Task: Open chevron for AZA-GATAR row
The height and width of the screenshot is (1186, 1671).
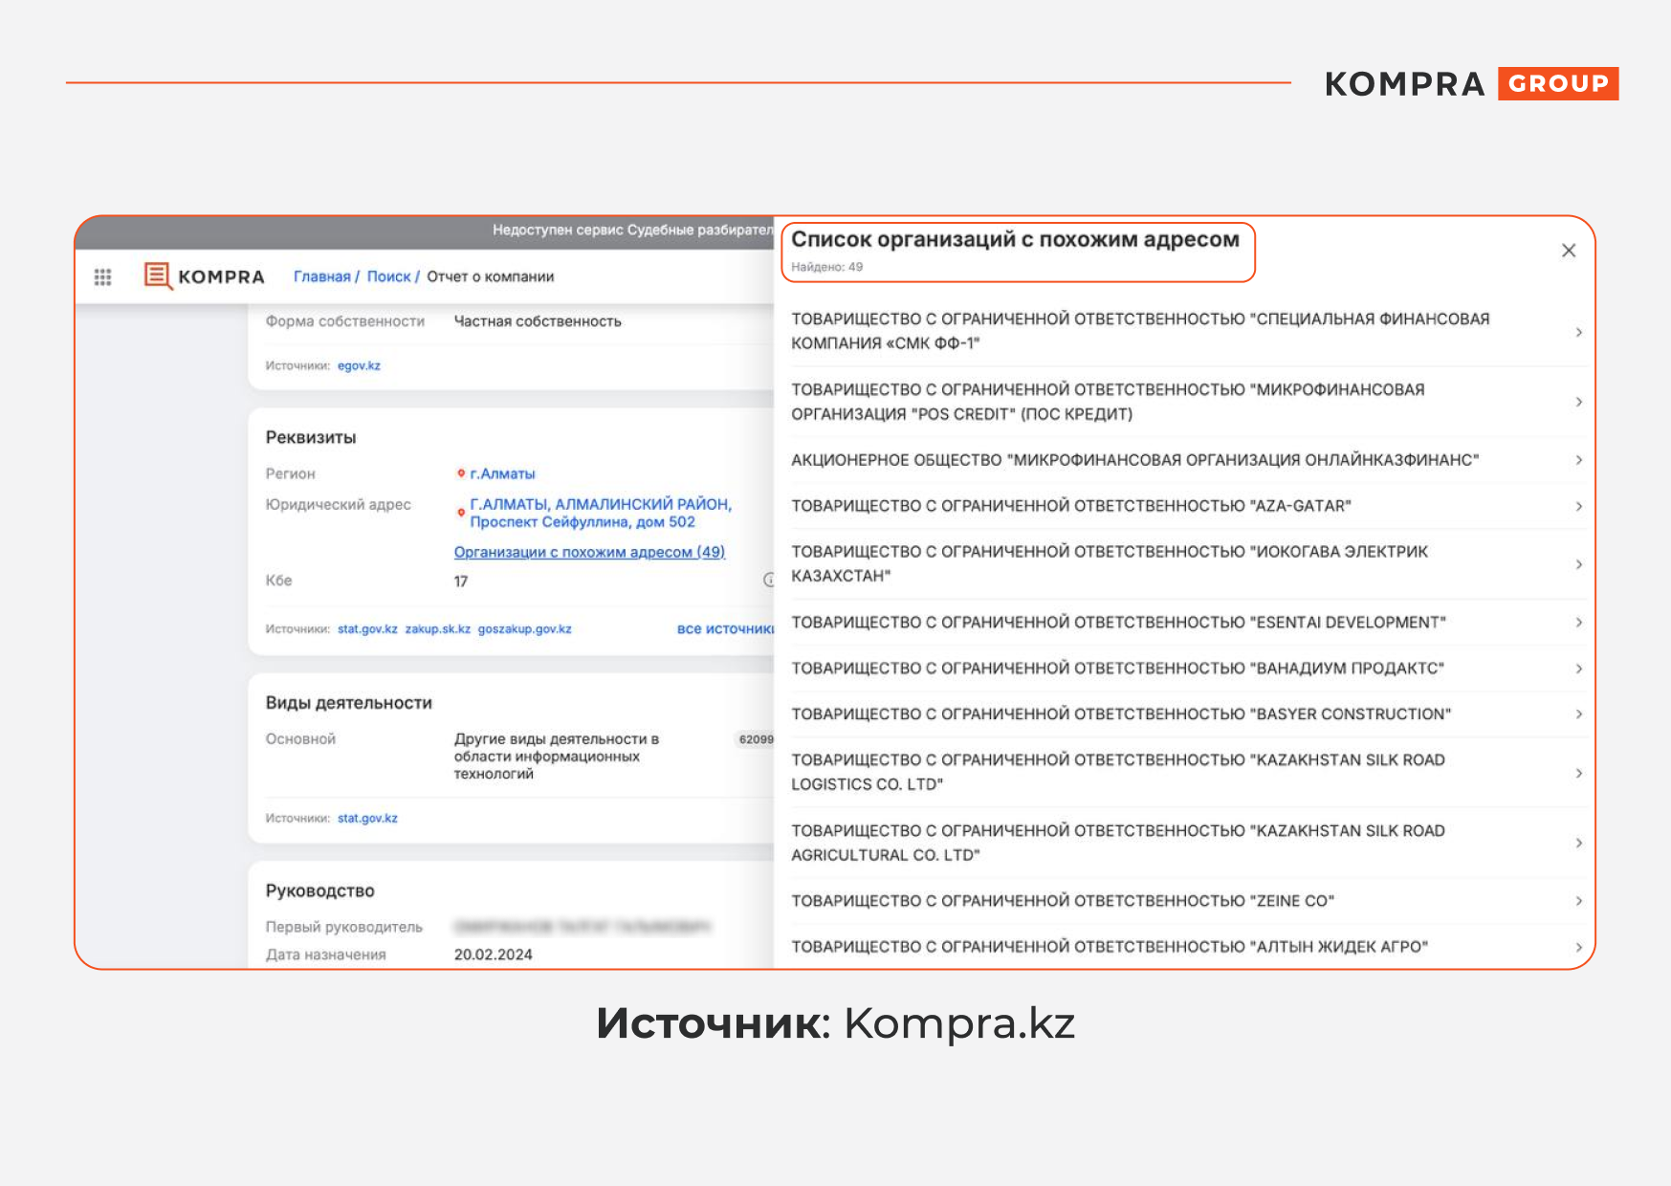Action: point(1578,506)
